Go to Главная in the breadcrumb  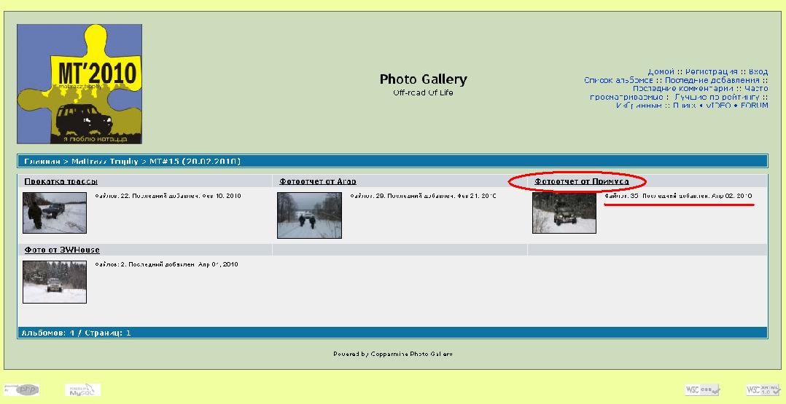click(42, 161)
